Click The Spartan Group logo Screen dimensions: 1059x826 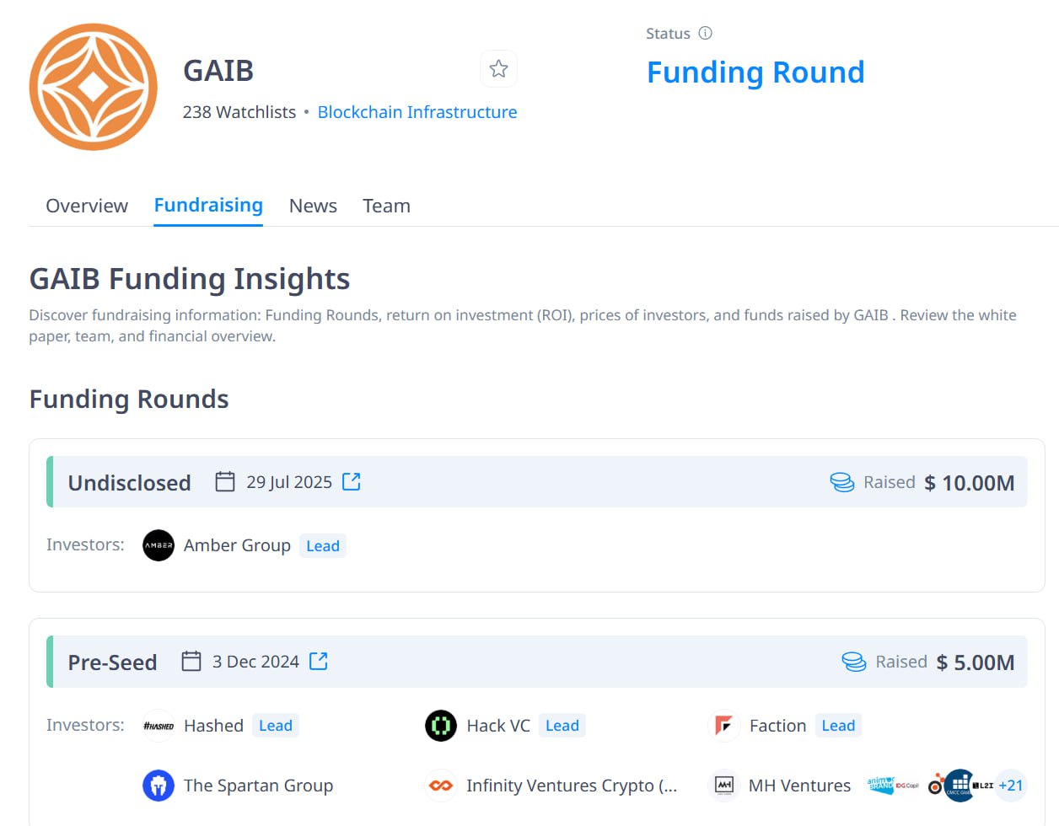tap(159, 786)
